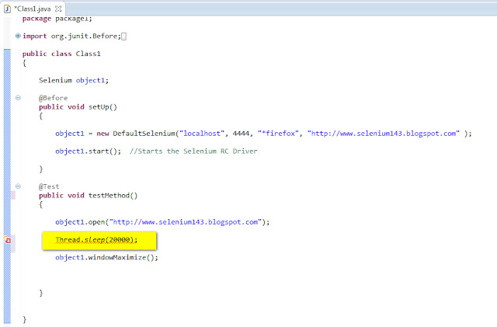Image resolution: width=497 pixels, height=327 pixels.
Task: Collapse the setUp method at @Before
Action: 18,98
